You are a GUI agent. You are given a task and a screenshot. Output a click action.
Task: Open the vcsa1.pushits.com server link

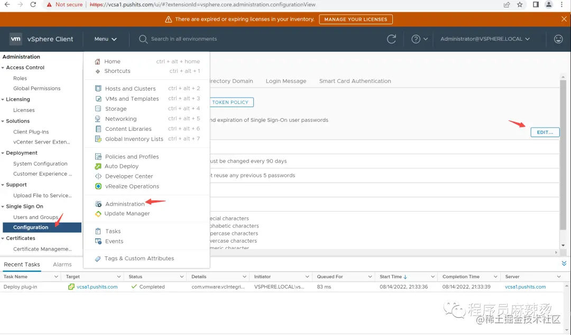(525, 287)
